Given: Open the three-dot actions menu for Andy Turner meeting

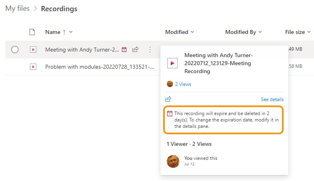Looking at the screenshot, I should tap(150, 50).
